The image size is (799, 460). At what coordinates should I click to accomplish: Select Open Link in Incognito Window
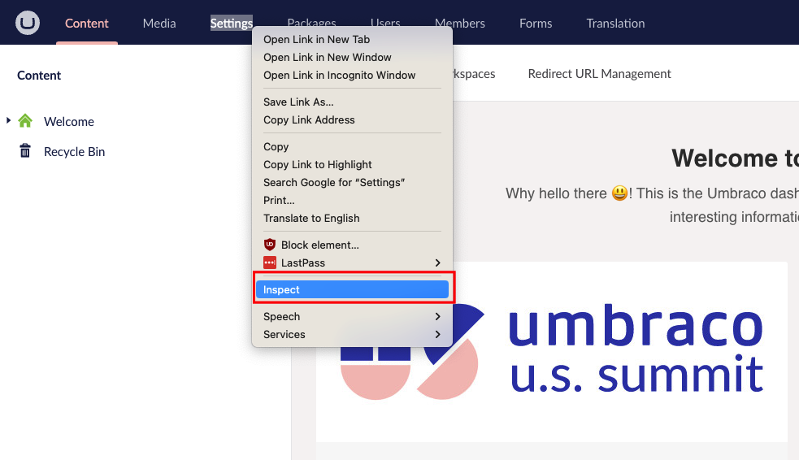click(x=352, y=75)
